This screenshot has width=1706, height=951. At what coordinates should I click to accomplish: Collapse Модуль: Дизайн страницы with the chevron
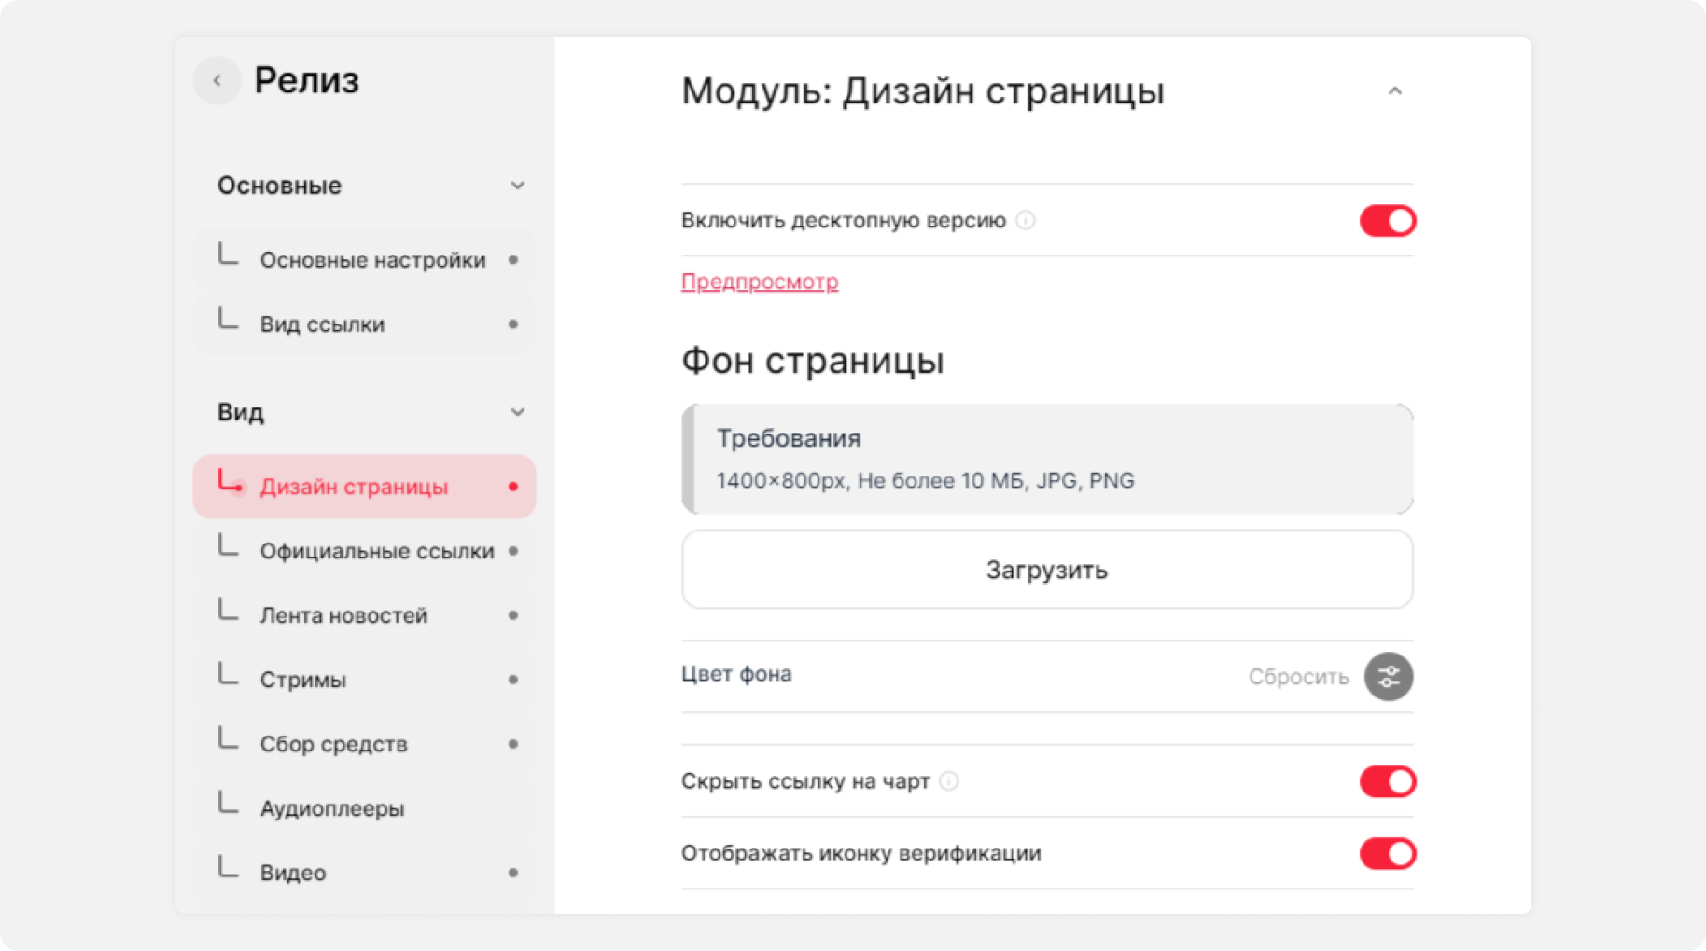(x=1395, y=91)
